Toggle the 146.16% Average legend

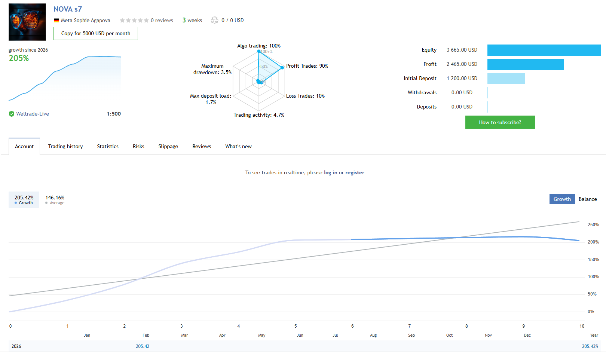[55, 199]
